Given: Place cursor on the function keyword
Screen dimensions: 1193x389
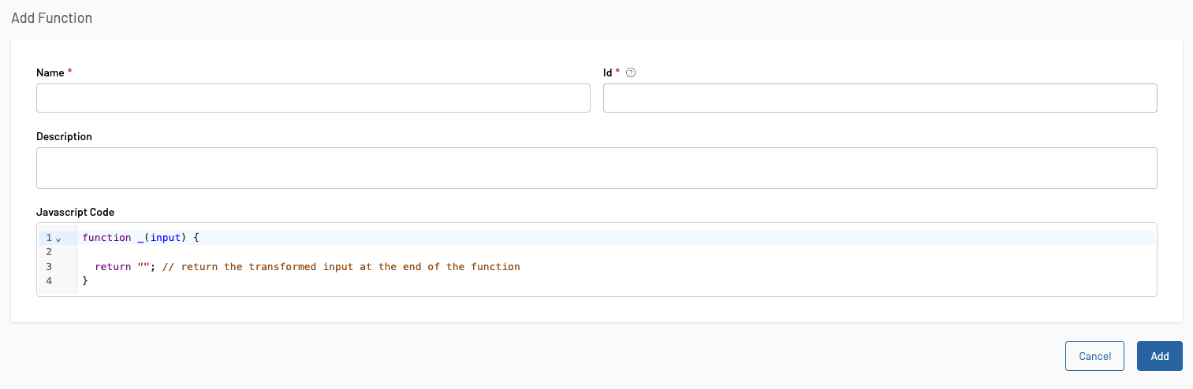Looking at the screenshot, I should 106,237.
